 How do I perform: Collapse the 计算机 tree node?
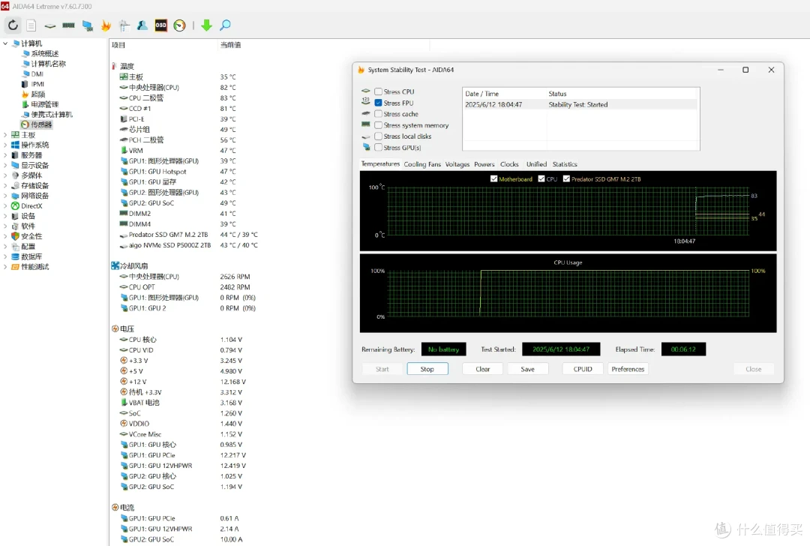point(5,43)
